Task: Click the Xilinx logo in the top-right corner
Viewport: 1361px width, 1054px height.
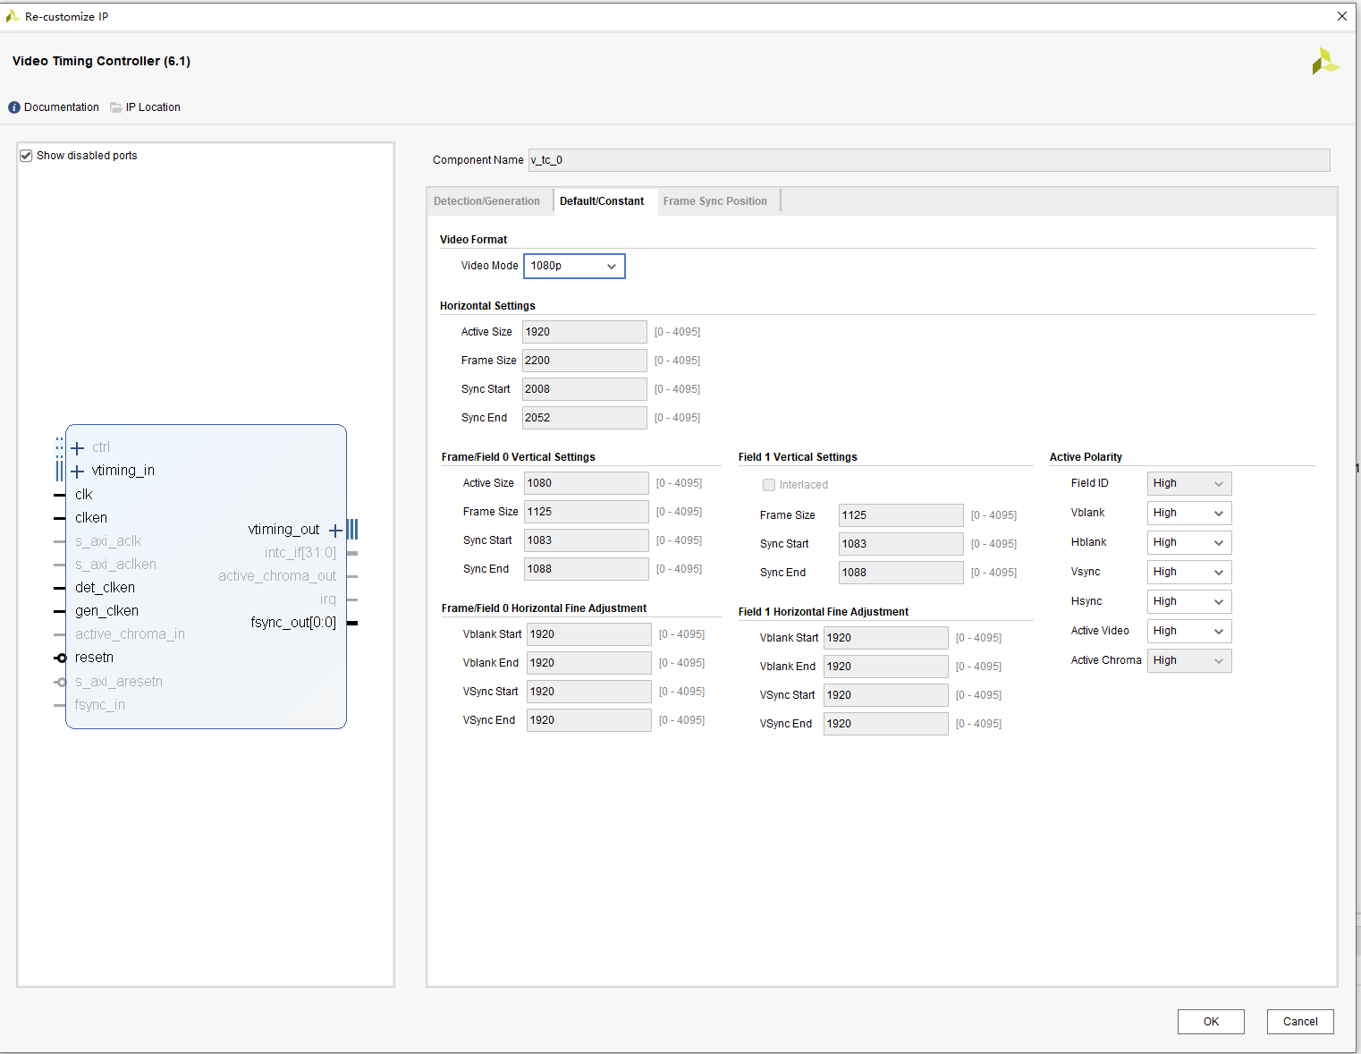Action: pyautogui.click(x=1325, y=61)
